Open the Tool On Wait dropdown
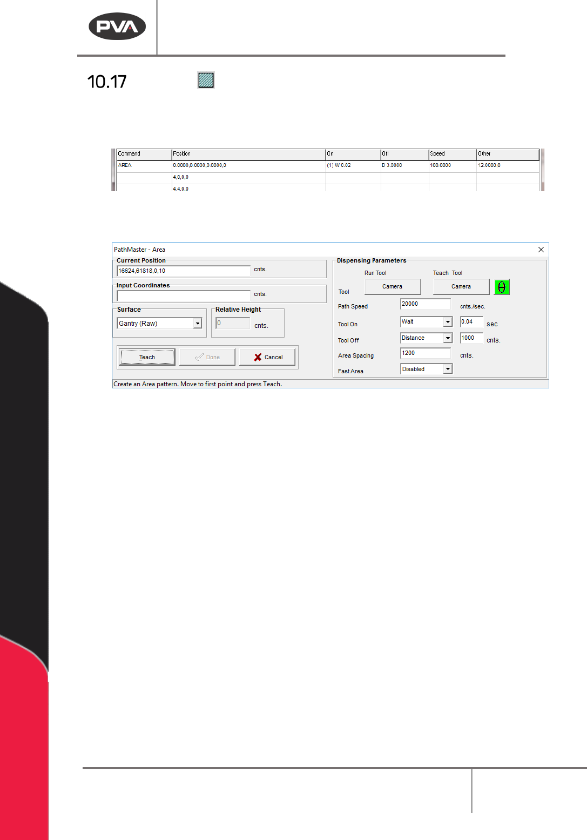The width and height of the screenshot is (587, 840). (448, 322)
